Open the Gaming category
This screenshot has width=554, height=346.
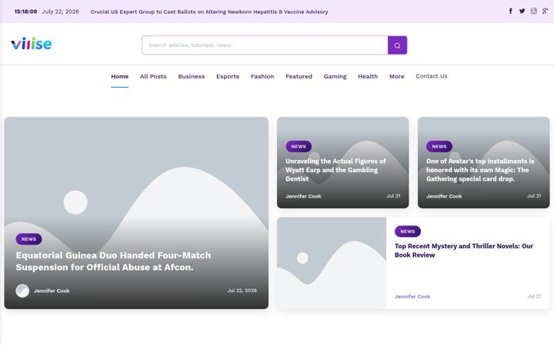[335, 76]
